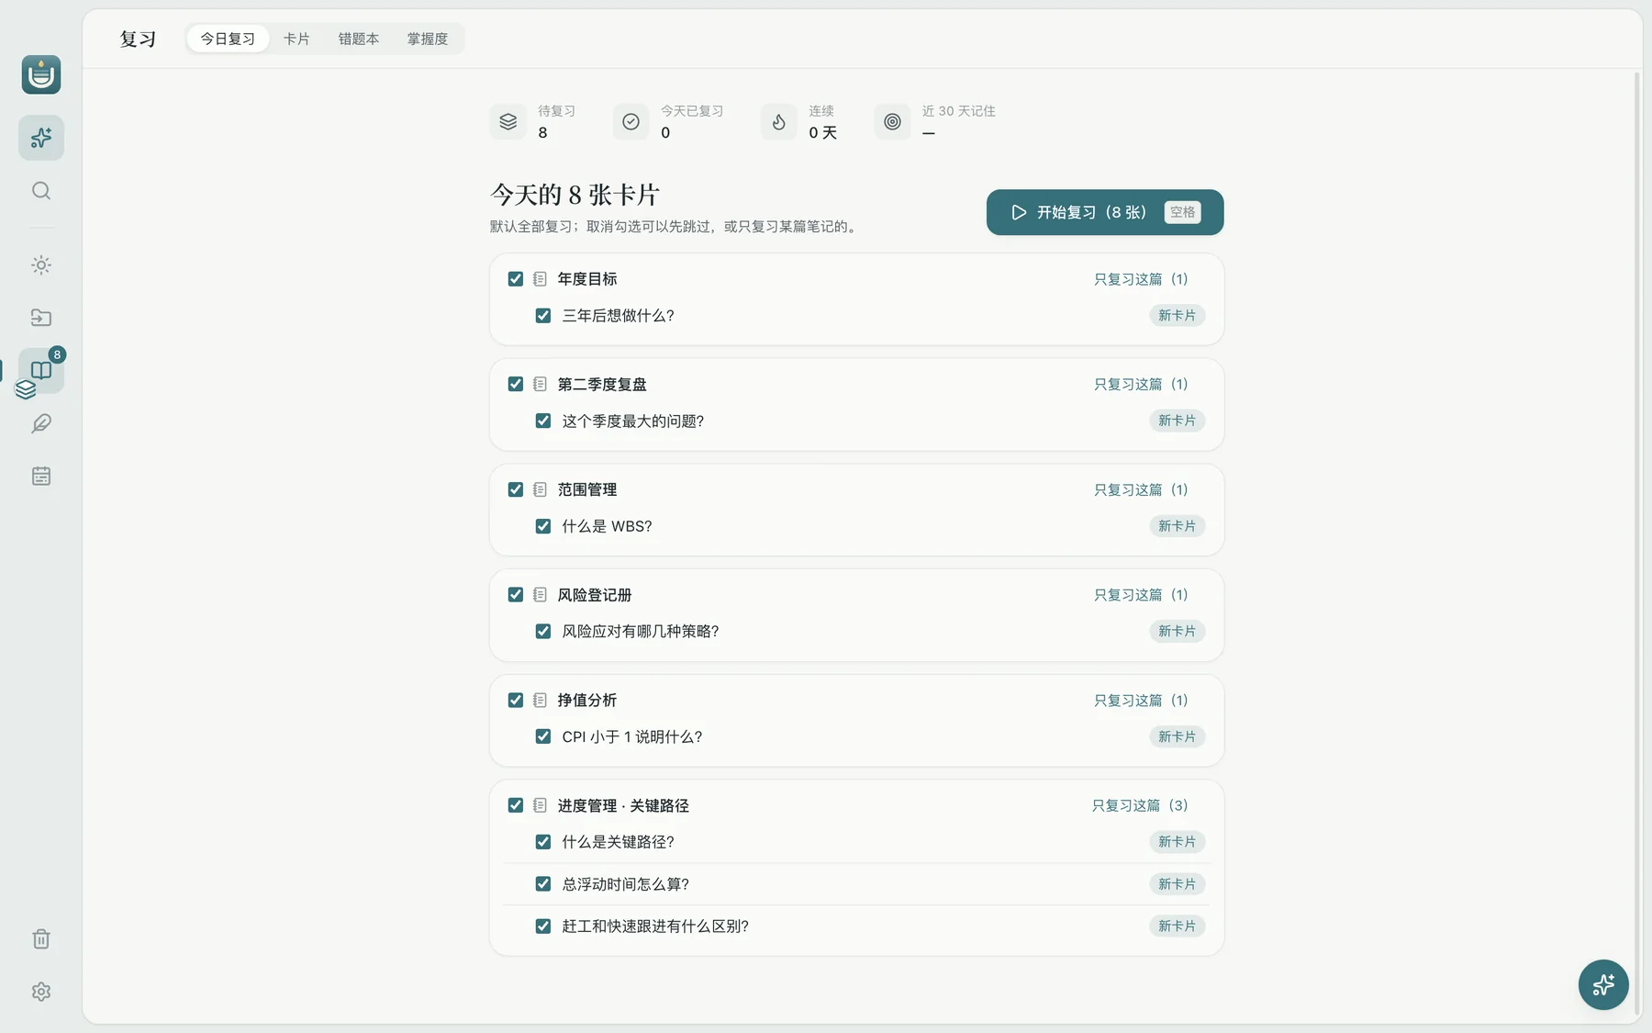
Task: Click the checkmark circle icon beside 今天已复习
Action: coord(631,121)
